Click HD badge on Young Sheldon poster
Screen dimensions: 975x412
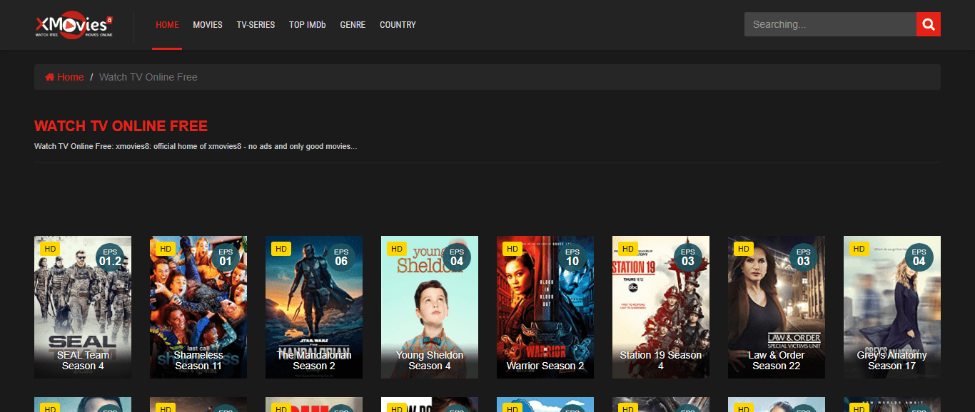(x=396, y=249)
